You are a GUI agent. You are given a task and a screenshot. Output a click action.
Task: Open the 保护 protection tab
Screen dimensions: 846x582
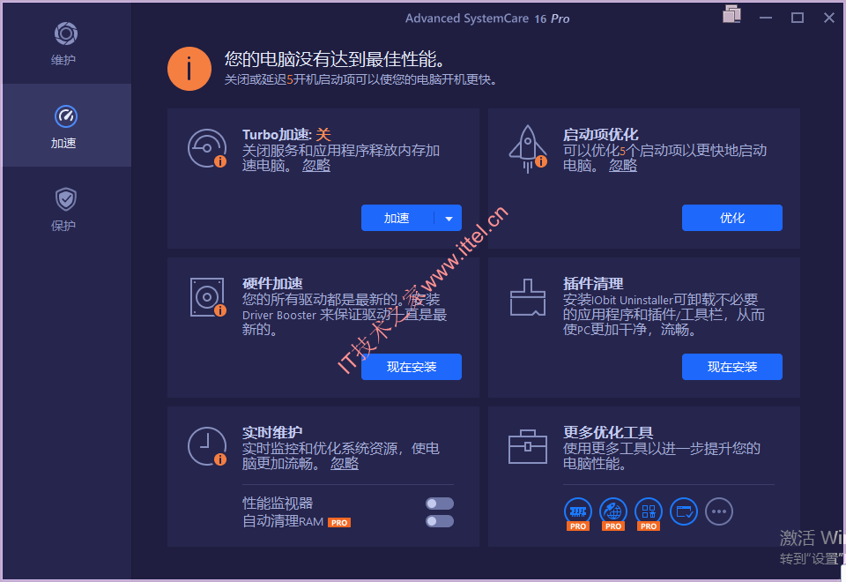click(66, 208)
